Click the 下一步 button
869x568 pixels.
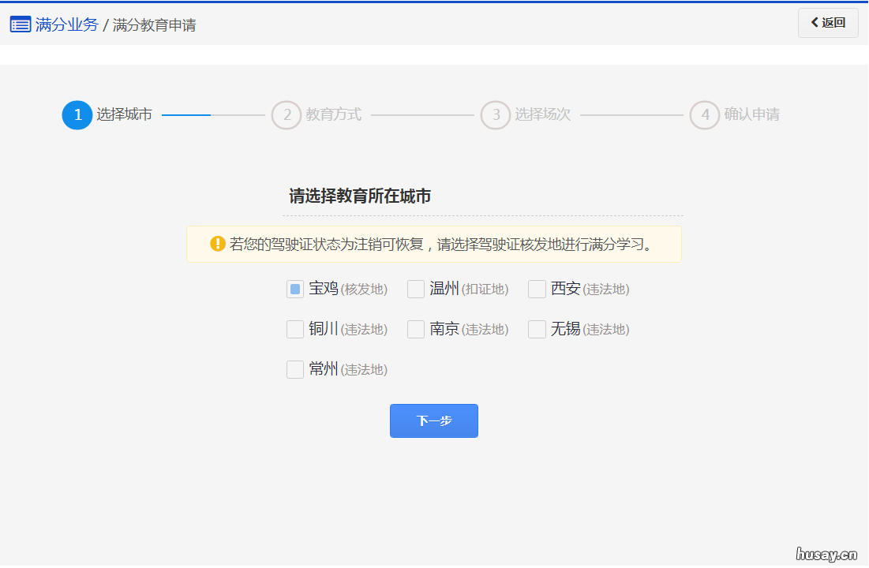433,420
